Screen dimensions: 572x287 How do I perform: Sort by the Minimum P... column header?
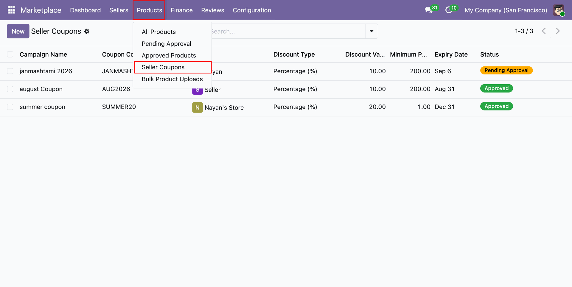click(x=408, y=54)
